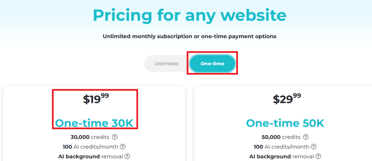The image size is (372, 161).
Task: Click the "Pricing for any website" heading
Action: pyautogui.click(x=189, y=15)
